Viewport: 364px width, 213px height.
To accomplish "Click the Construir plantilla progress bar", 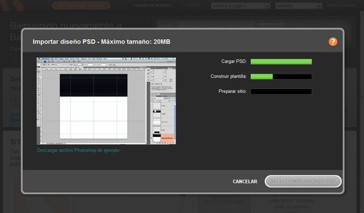I will coord(281,77).
